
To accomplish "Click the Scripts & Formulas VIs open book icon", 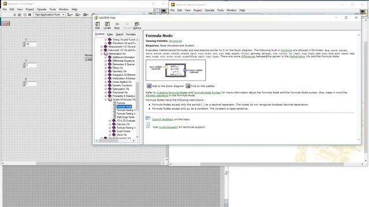I will pos(110,99).
